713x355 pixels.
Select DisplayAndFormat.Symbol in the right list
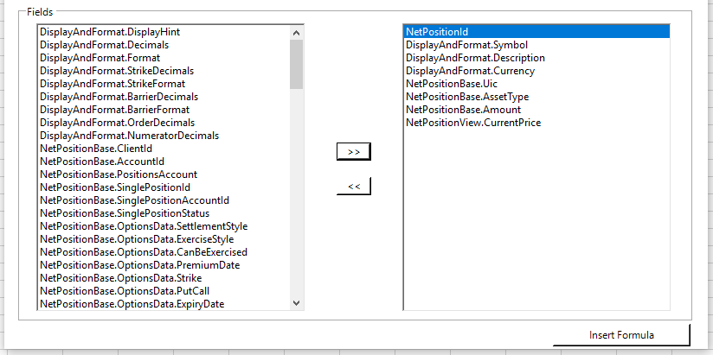[466, 44]
